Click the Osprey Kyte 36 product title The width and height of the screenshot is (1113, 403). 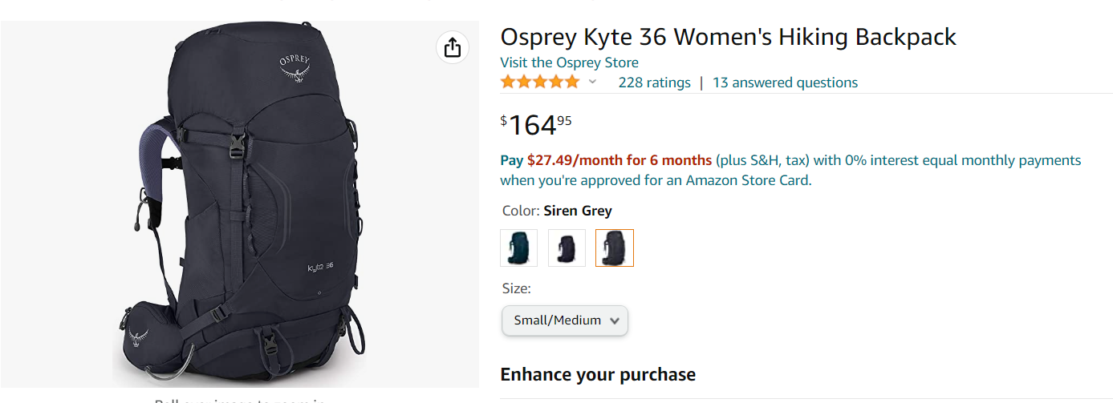point(728,37)
